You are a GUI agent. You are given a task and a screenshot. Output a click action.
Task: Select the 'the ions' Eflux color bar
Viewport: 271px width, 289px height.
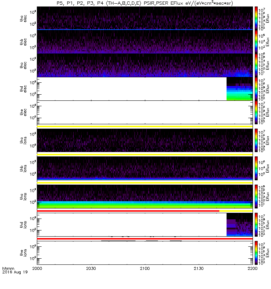click(256, 253)
